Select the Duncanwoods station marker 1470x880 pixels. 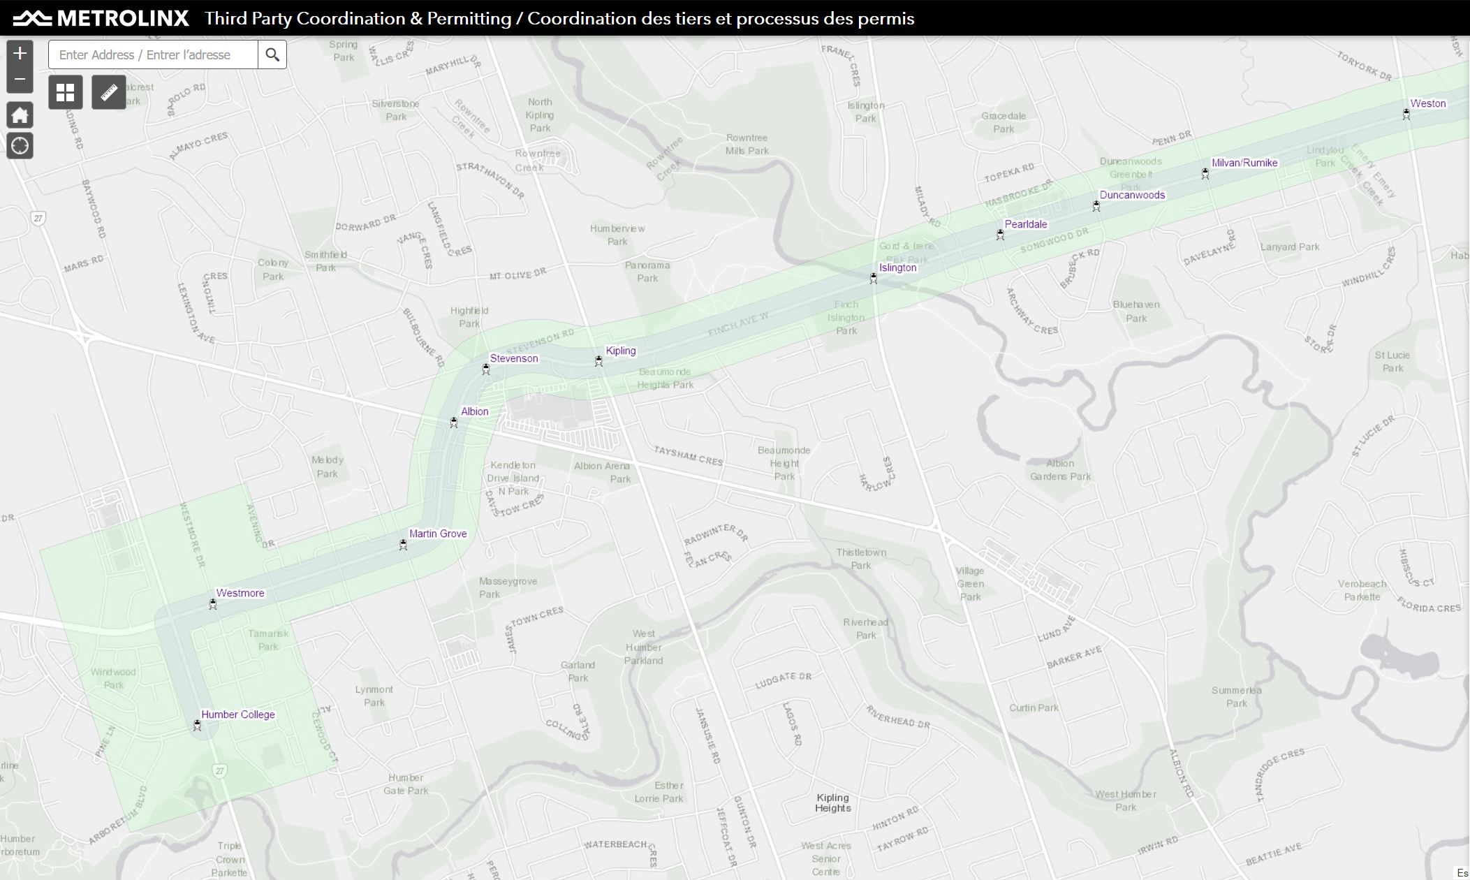click(1096, 206)
